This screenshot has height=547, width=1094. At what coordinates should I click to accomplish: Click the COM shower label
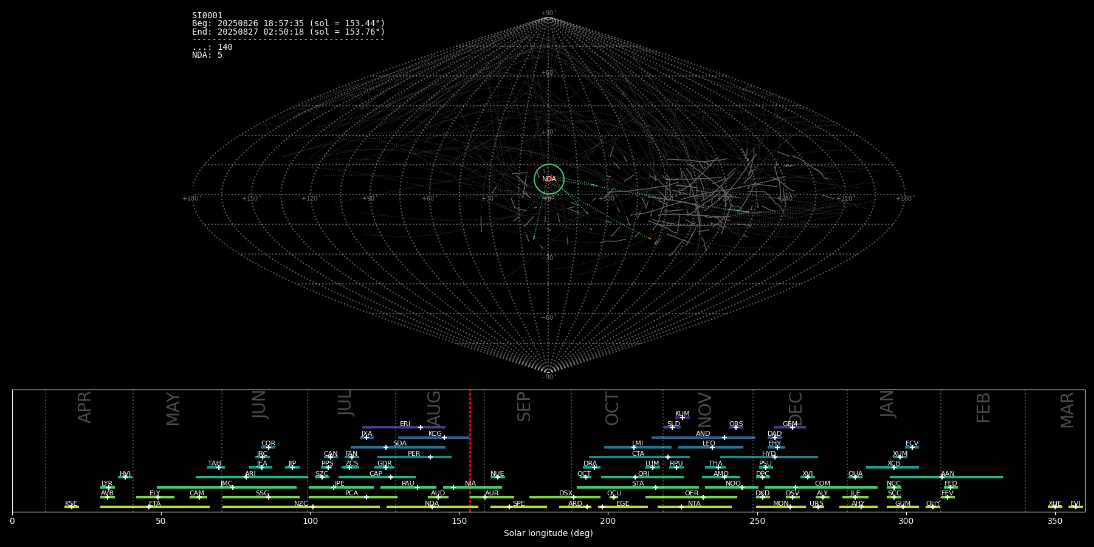tap(822, 484)
